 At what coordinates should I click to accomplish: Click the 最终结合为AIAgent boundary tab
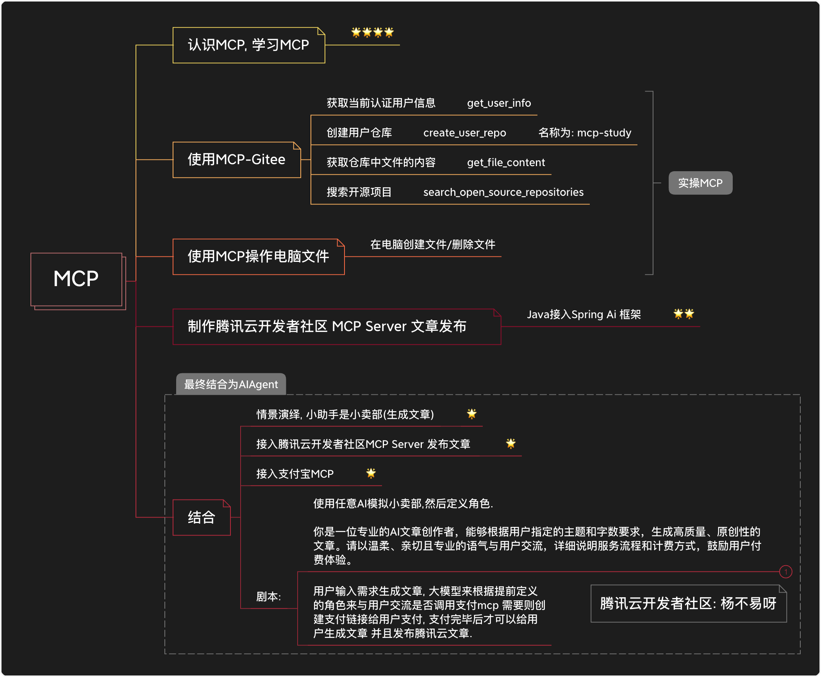pyautogui.click(x=231, y=384)
